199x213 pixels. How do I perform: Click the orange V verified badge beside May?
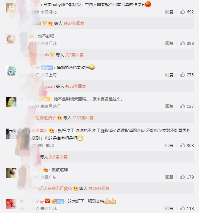click(47, 201)
